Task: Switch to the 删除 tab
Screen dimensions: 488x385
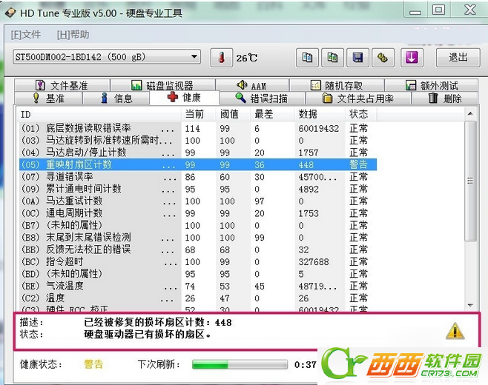Action: (445, 98)
